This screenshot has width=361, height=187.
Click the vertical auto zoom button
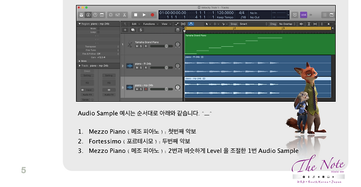point(309,24)
